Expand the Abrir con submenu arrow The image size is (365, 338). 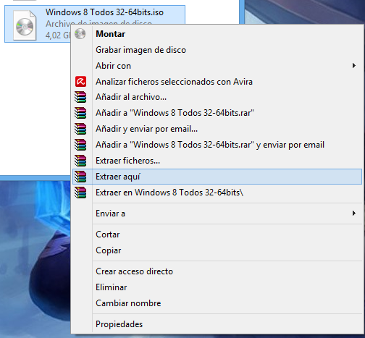(354, 66)
